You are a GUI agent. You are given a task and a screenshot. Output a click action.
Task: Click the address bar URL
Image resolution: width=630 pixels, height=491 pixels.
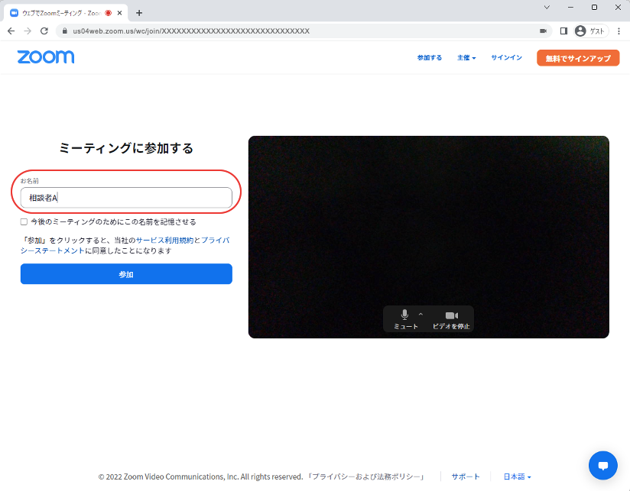(x=191, y=31)
